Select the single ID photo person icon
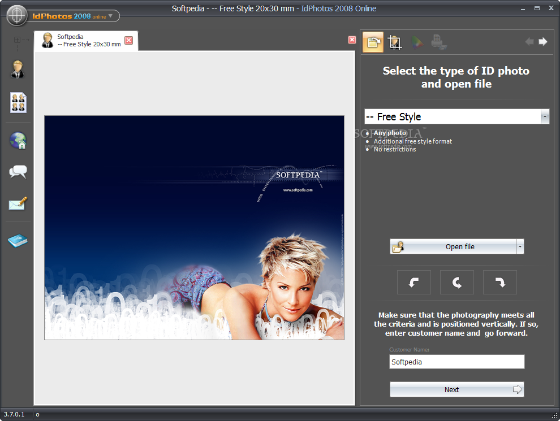560x421 pixels. pyautogui.click(x=18, y=69)
